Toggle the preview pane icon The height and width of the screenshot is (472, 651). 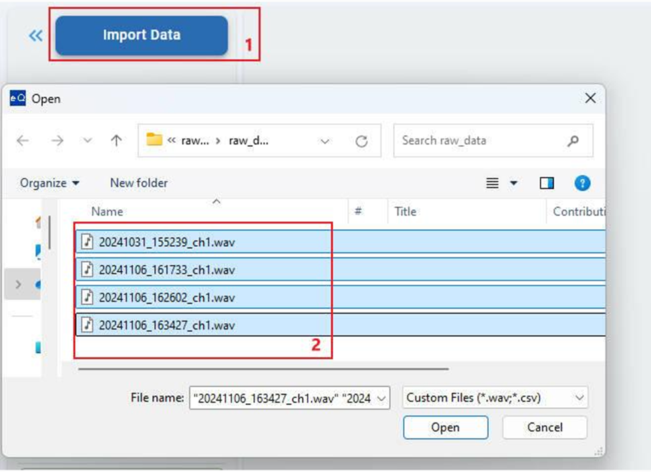point(547,183)
